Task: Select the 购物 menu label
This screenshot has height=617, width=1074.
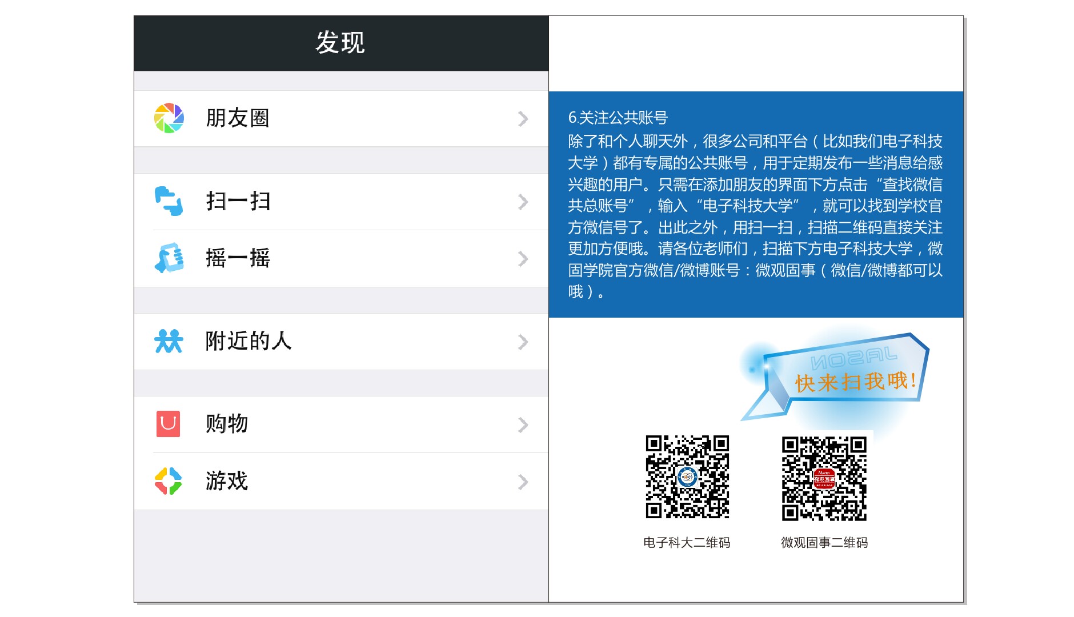Action: click(x=227, y=424)
